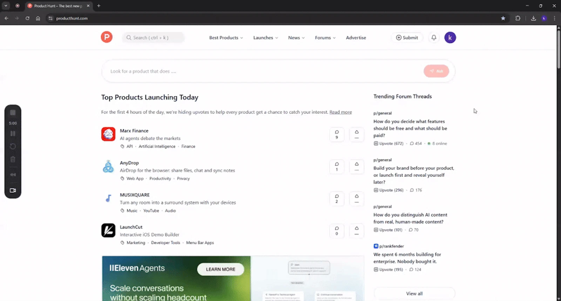561x301 pixels.
Task: Upvote MUSIXQUARE
Action: [357, 199]
